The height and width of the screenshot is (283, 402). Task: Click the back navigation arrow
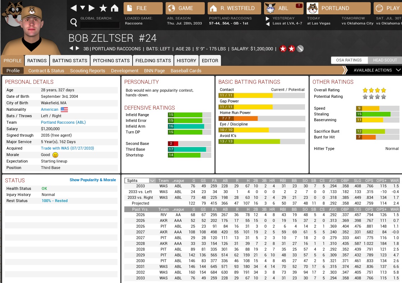[73, 8]
